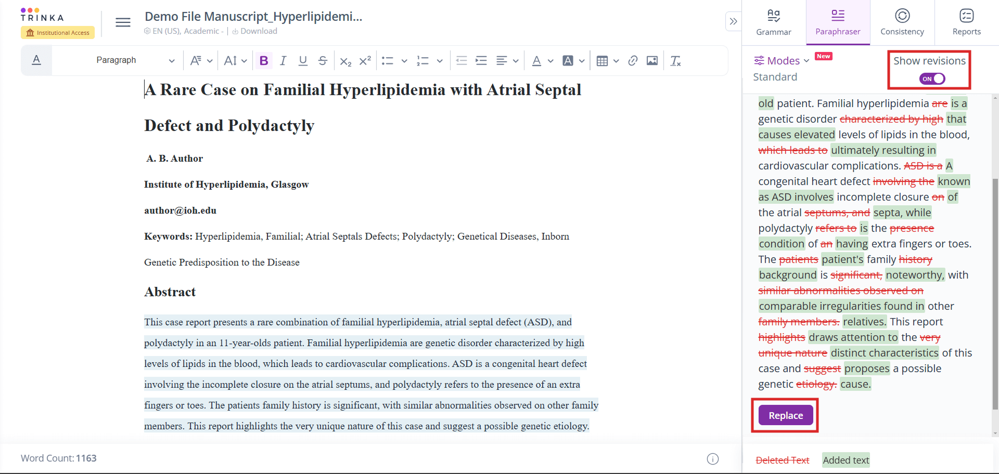Remove text formatting
Viewport: 999px width, 474px height.
pos(675,61)
